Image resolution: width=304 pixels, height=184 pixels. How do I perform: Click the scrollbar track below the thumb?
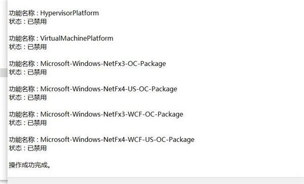pos(4,128)
